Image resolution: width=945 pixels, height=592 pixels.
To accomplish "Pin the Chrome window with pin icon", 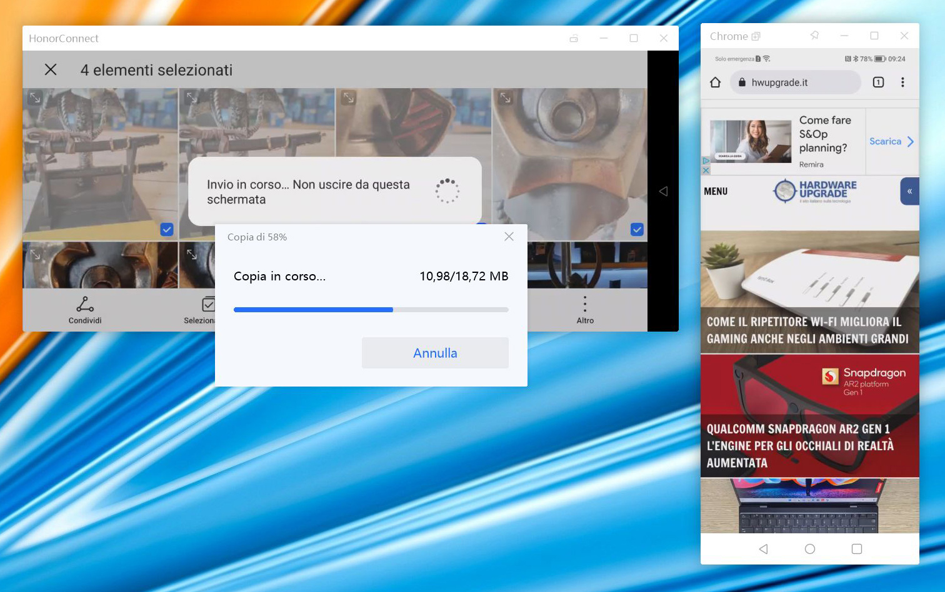I will 814,36.
